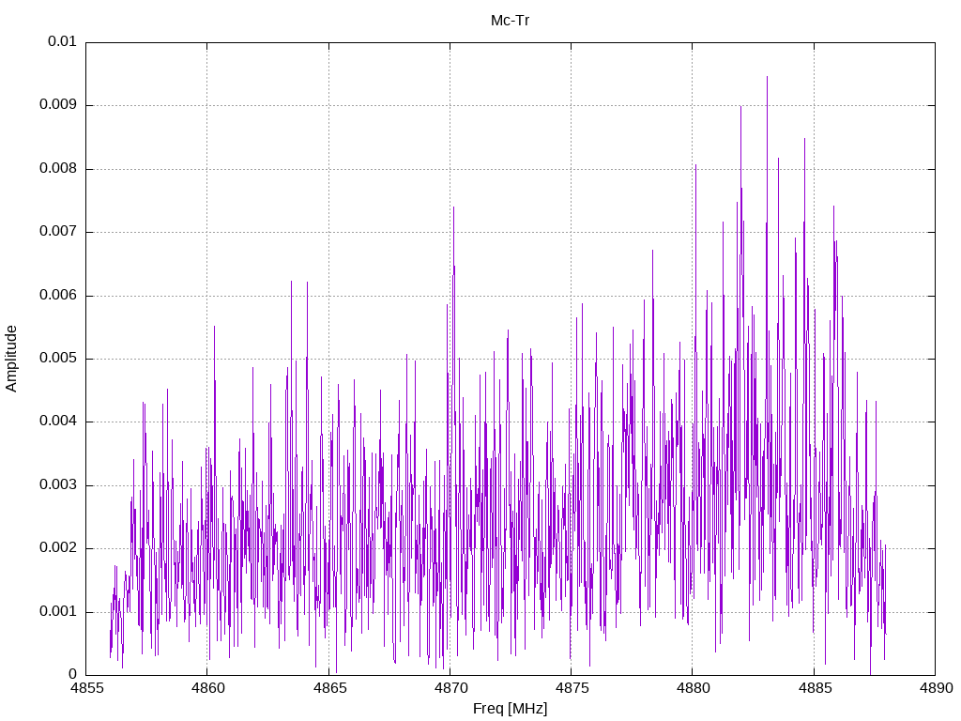The height and width of the screenshot is (721, 961).
Task: Click the x-axis value 4860
Action: pyautogui.click(x=207, y=688)
